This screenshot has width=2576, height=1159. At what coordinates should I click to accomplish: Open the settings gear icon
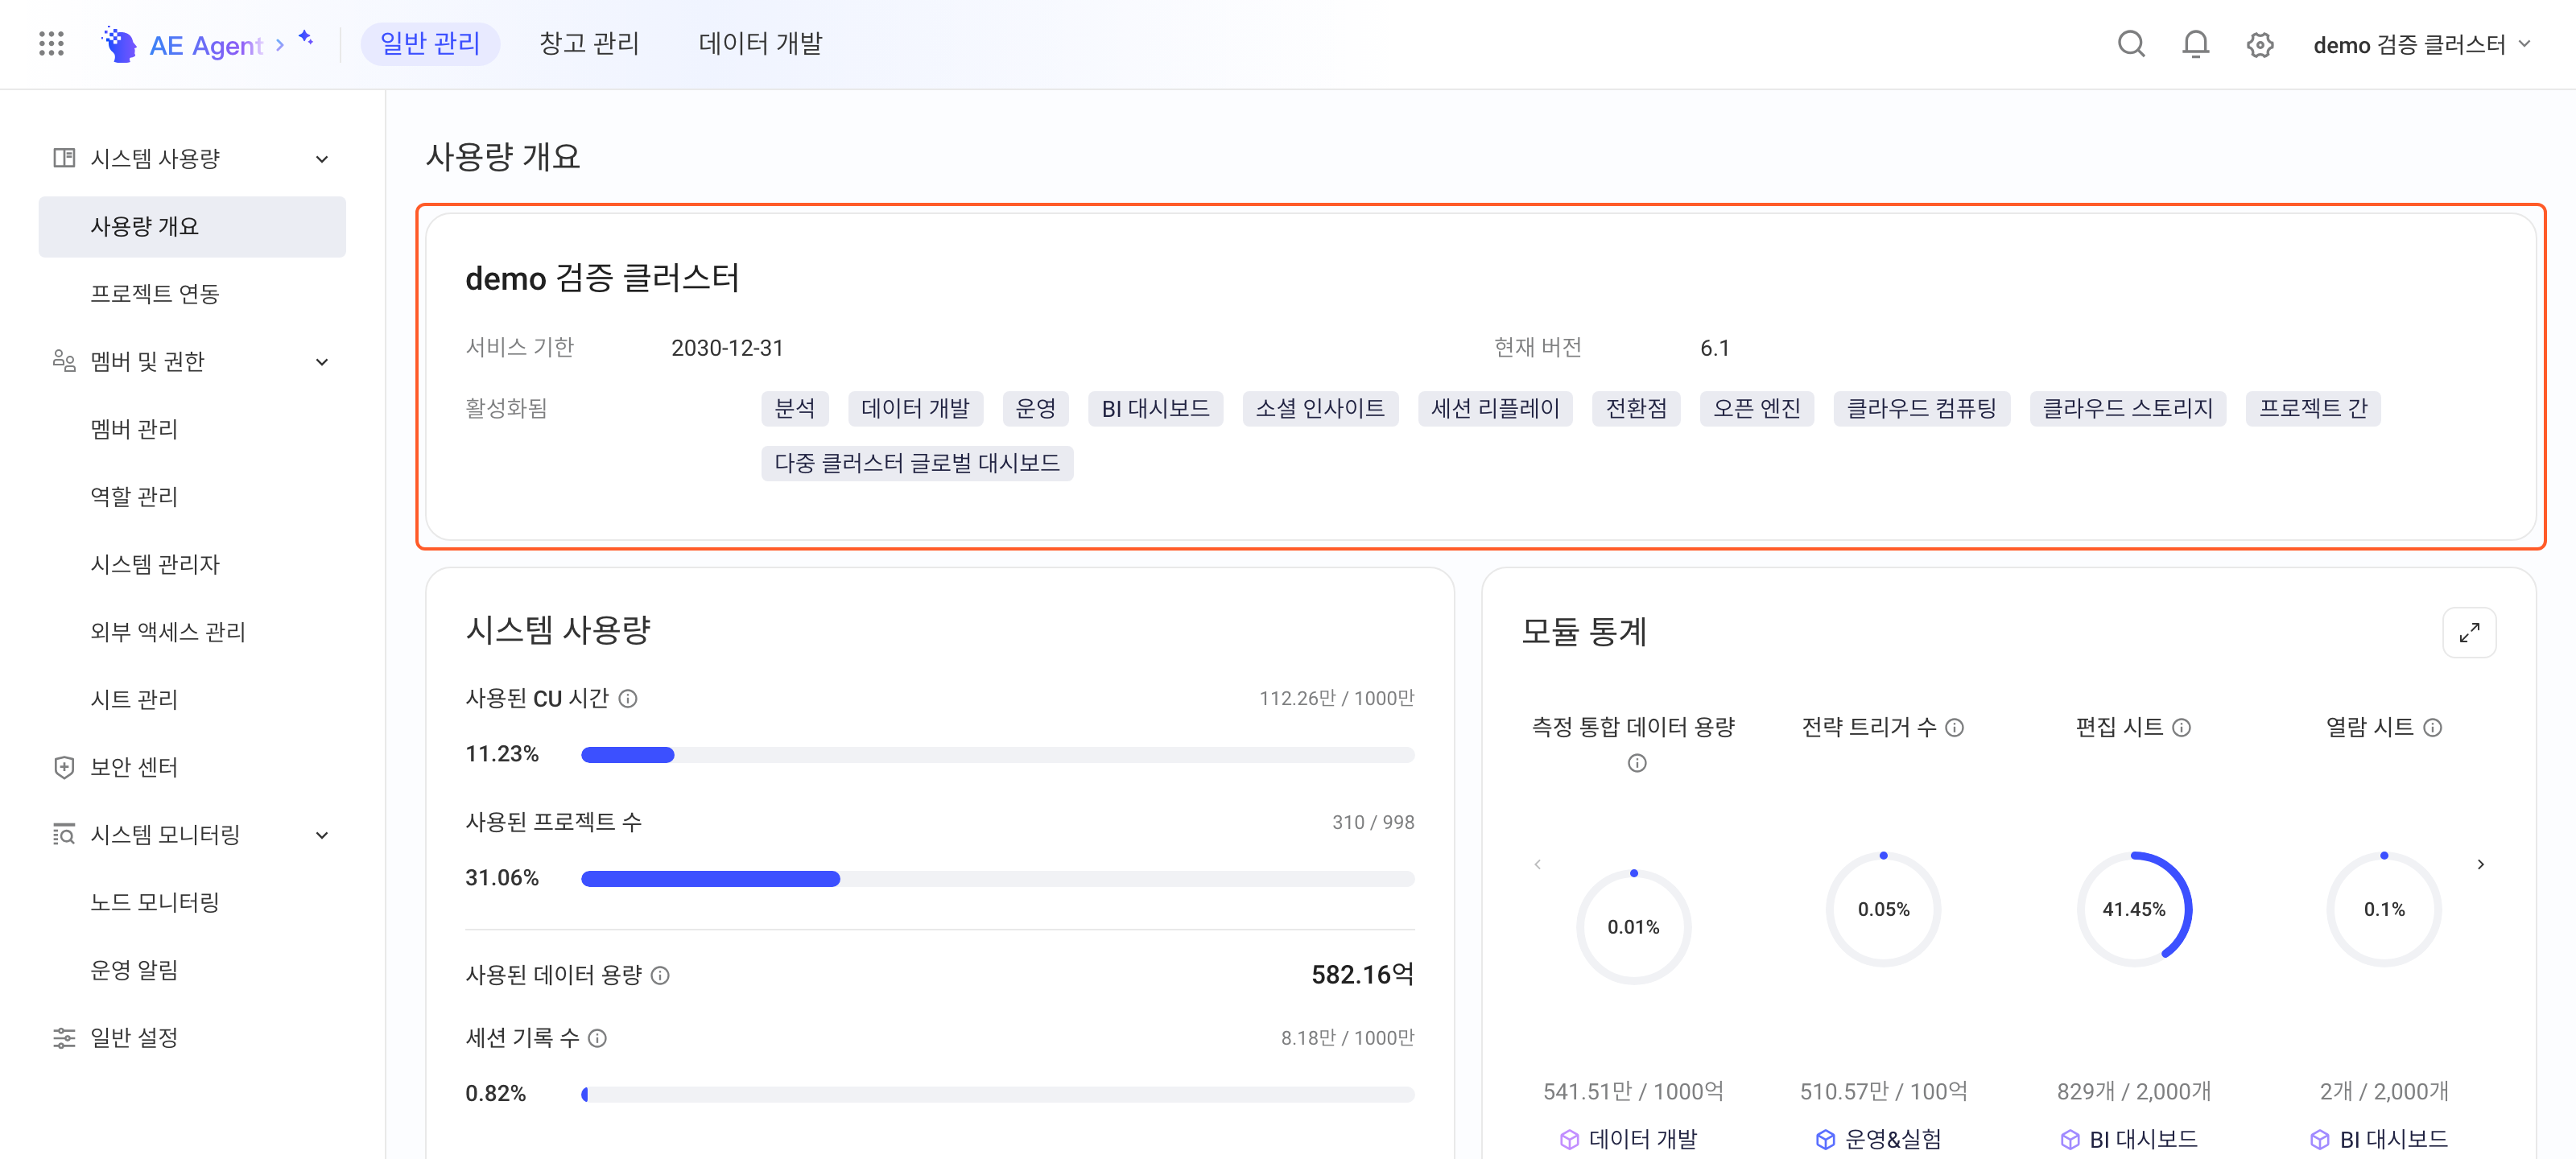click(x=2259, y=45)
